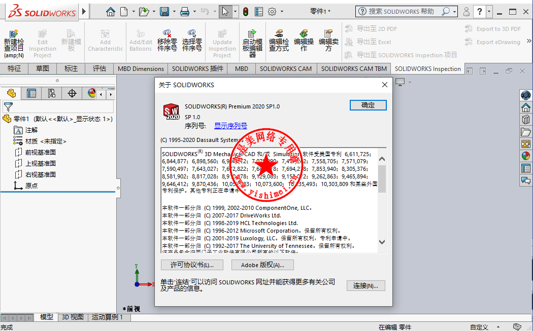Open the Options gear dropdown arrow

(282, 12)
